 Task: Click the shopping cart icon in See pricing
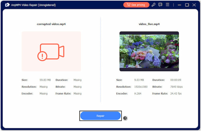pos(128,5)
